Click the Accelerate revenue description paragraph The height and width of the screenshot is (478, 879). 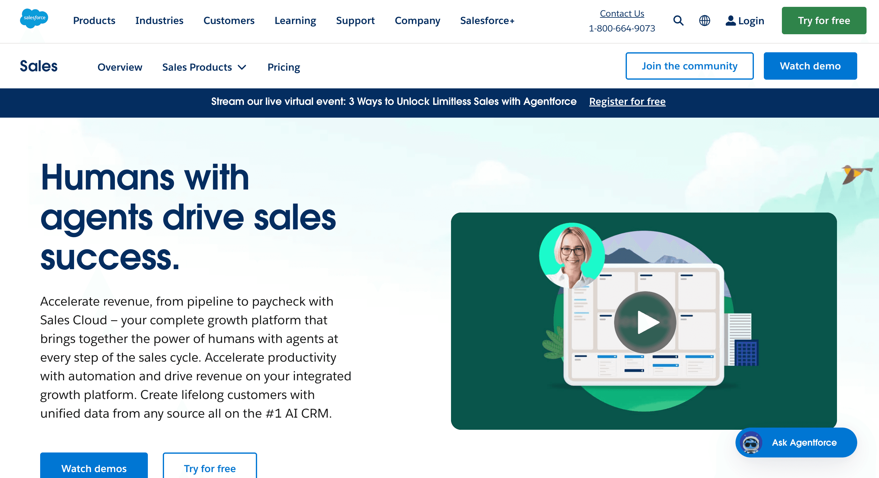[x=195, y=357]
